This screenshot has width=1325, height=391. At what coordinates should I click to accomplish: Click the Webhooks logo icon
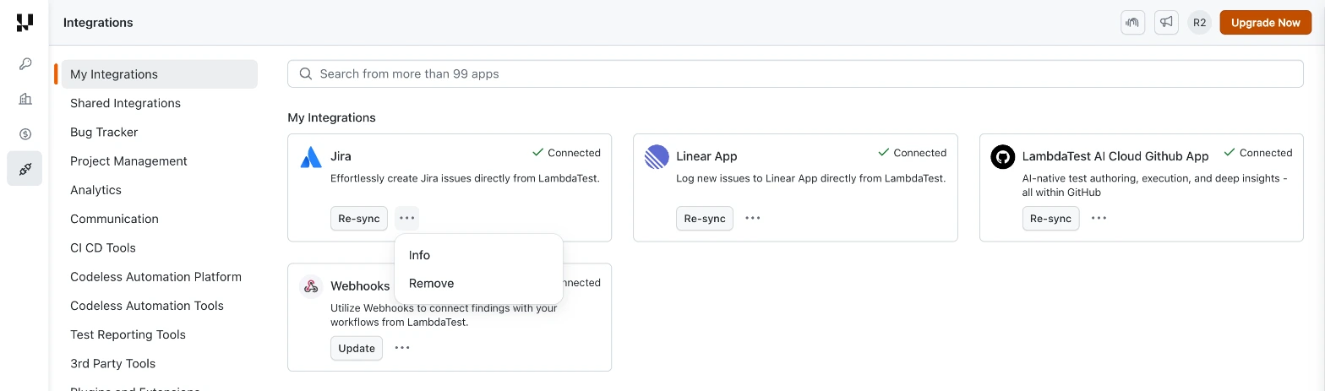pos(311,286)
